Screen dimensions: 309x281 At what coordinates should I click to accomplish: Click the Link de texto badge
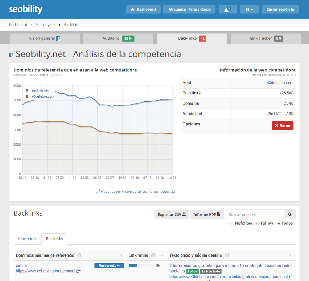point(211,271)
